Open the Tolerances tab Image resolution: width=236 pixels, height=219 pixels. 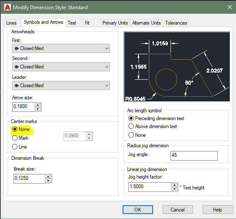pos(176,23)
